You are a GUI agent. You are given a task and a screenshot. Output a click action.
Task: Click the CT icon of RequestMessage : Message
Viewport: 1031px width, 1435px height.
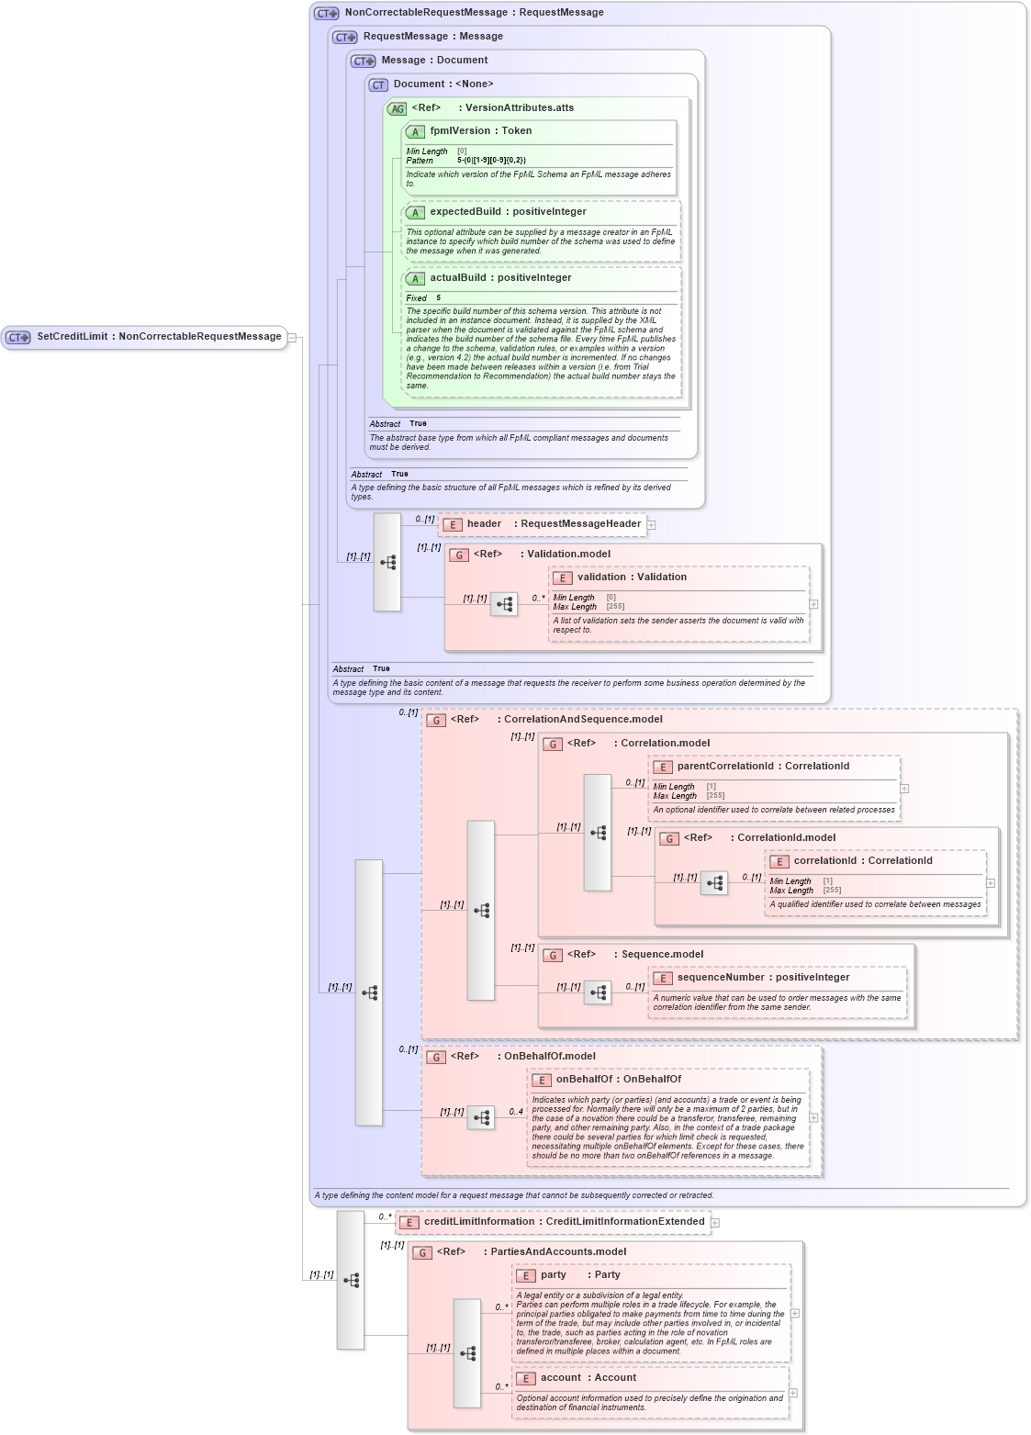coord(343,36)
